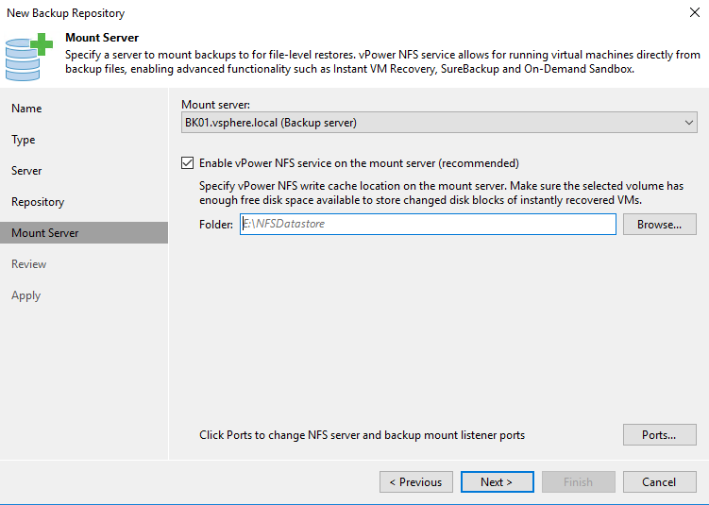The height and width of the screenshot is (505, 709).
Task: Close the New Backup Repository dialog
Action: (695, 13)
